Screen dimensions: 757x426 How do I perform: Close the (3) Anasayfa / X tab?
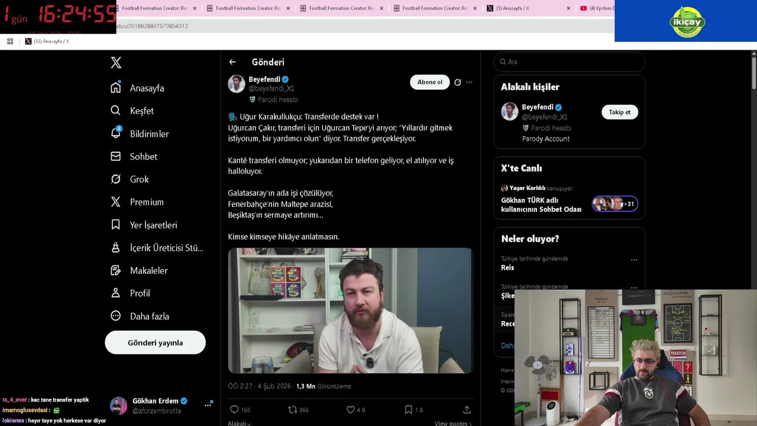click(568, 8)
